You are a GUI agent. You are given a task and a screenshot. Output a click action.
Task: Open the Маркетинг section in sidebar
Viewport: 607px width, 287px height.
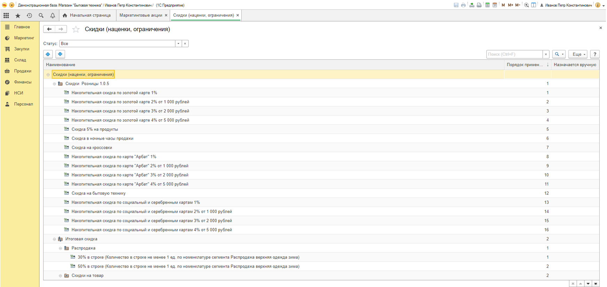coord(24,38)
